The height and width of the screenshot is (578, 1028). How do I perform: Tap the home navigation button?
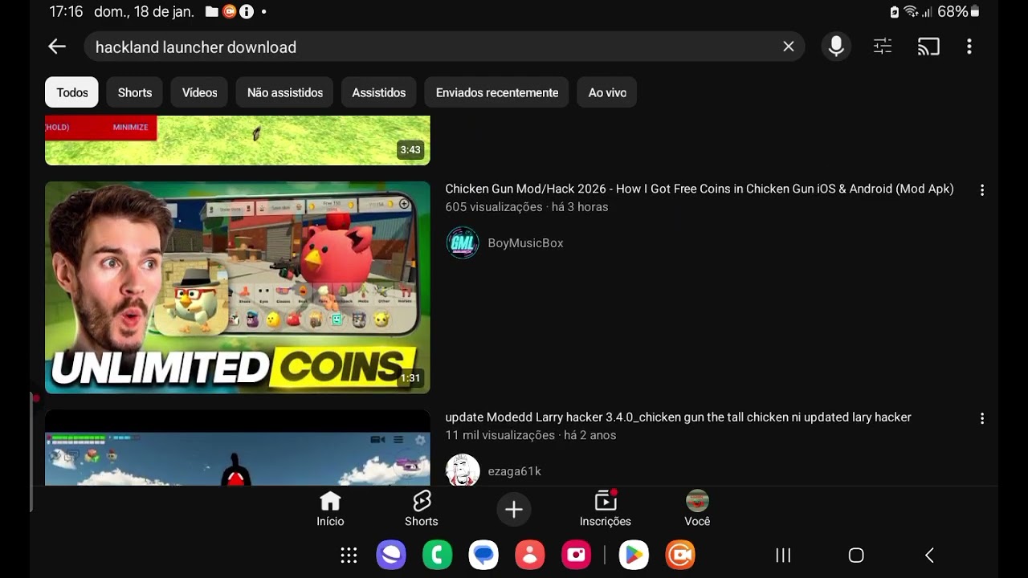click(856, 555)
